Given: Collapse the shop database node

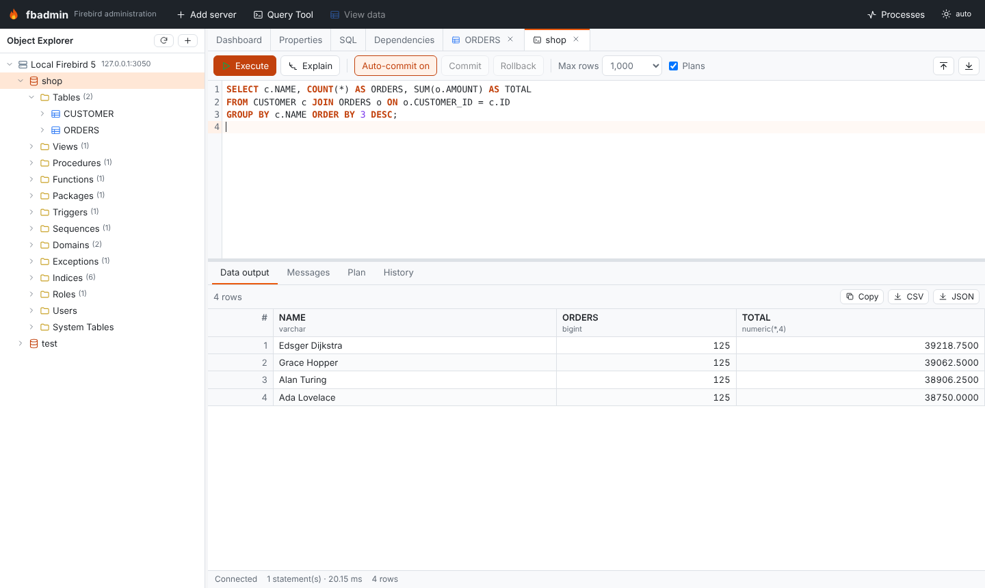Looking at the screenshot, I should pyautogui.click(x=21, y=81).
